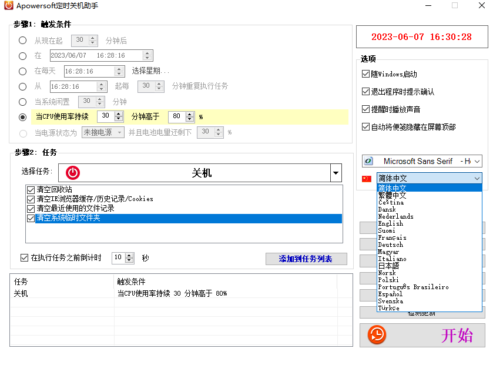Click the red clock display 2023-06-07 16:30:28

[422, 37]
